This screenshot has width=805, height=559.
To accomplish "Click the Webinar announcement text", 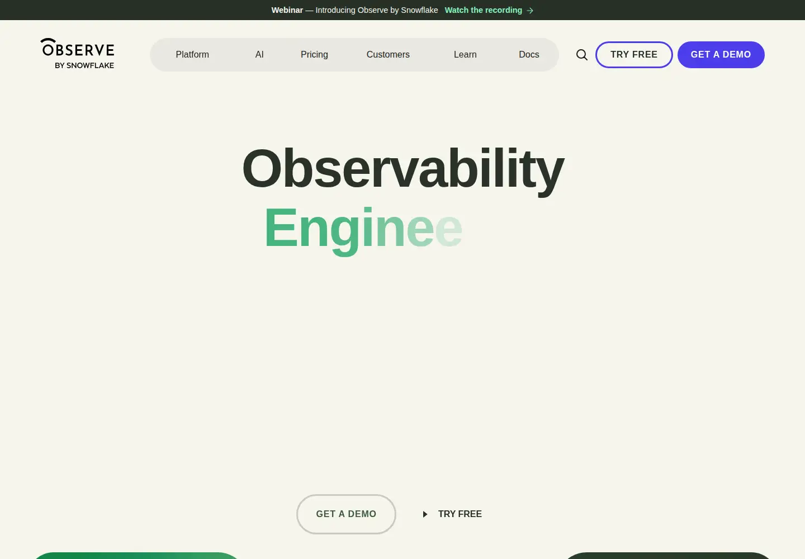I will point(354,10).
